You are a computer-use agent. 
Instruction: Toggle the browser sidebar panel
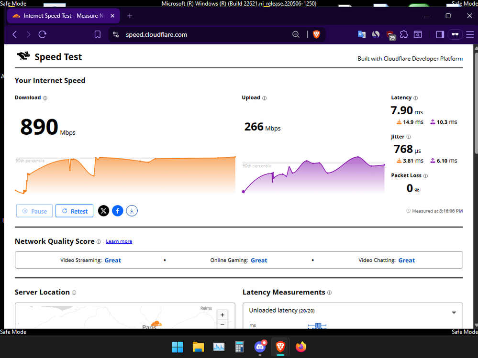tap(440, 34)
